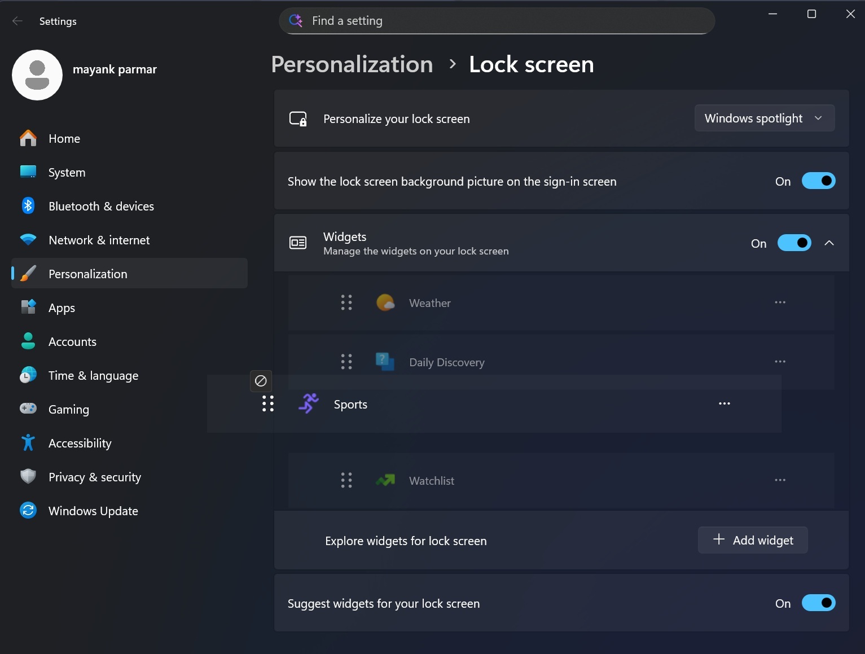865x654 pixels.
Task: Open more options for Daily Discovery widget
Action: 780,361
